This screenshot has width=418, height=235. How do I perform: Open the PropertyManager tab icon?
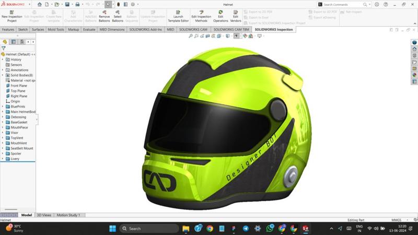(x=14, y=42)
